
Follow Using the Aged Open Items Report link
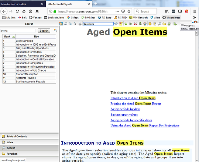[x=145, y=125]
